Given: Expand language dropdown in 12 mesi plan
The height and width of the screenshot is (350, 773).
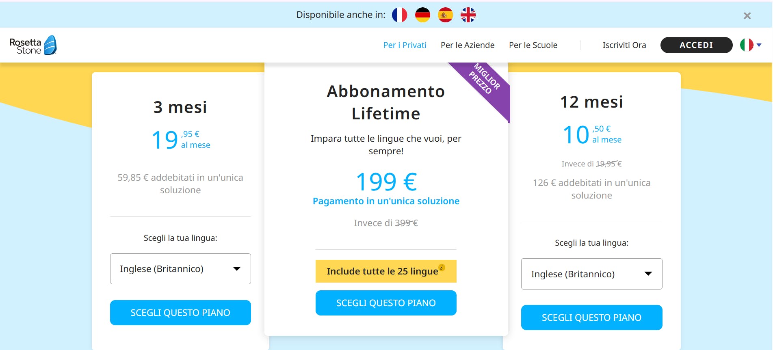Looking at the screenshot, I should pos(591,274).
